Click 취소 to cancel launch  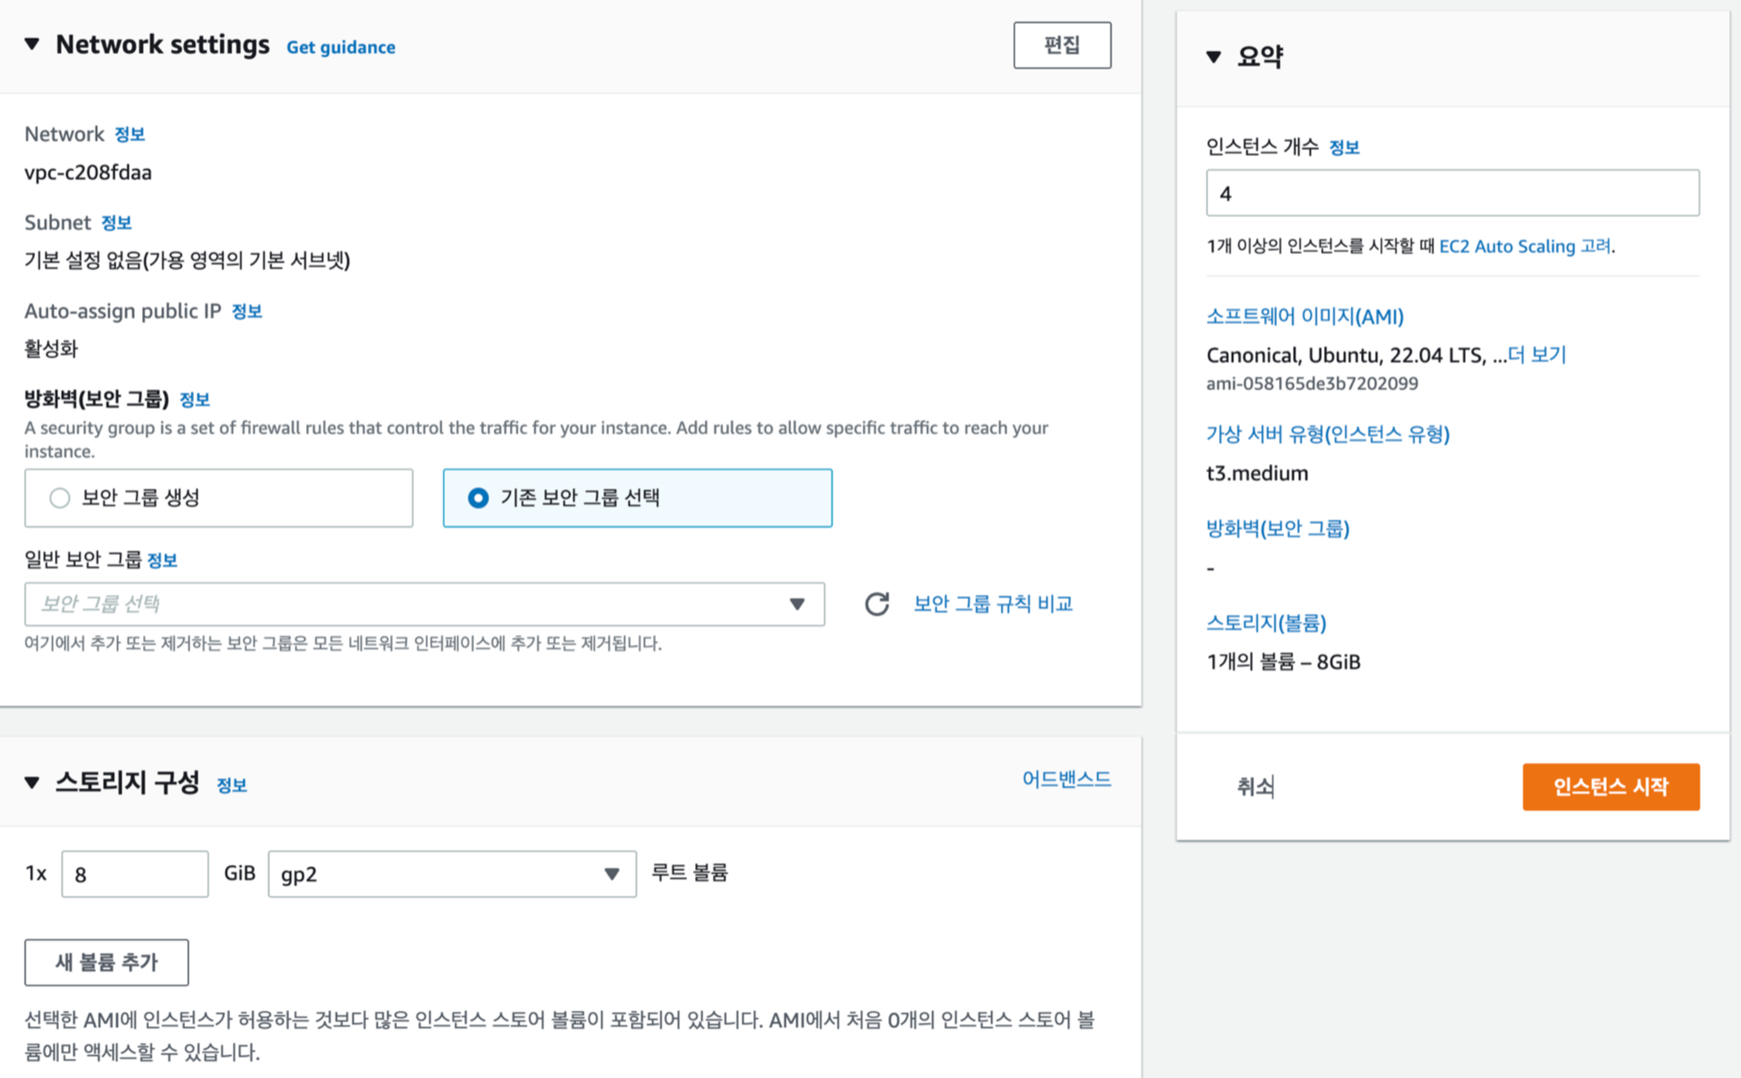tap(1255, 786)
